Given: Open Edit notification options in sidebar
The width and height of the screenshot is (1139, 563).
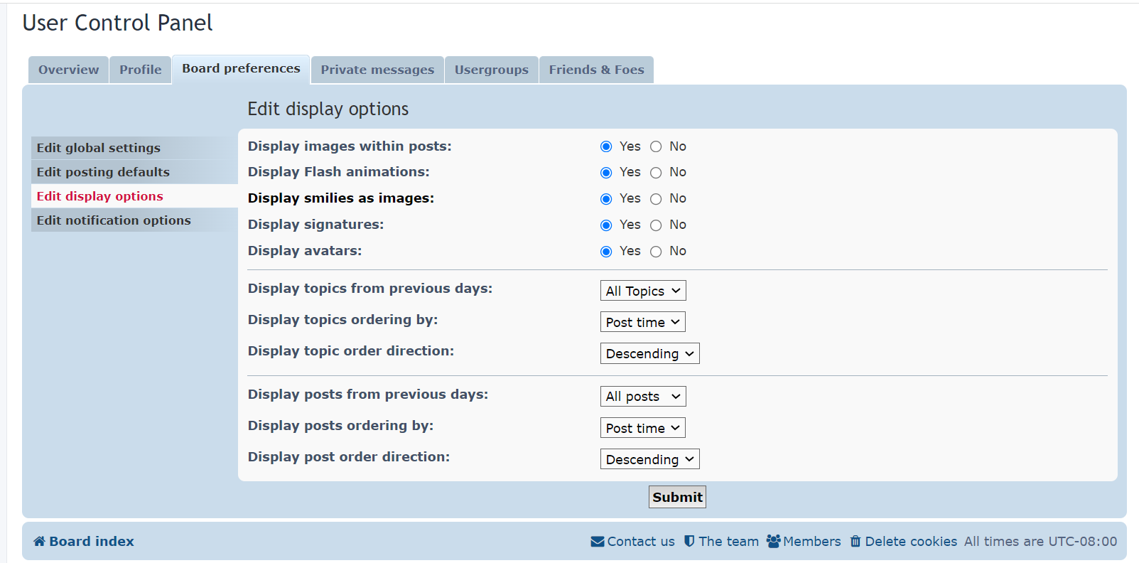Looking at the screenshot, I should 114,220.
